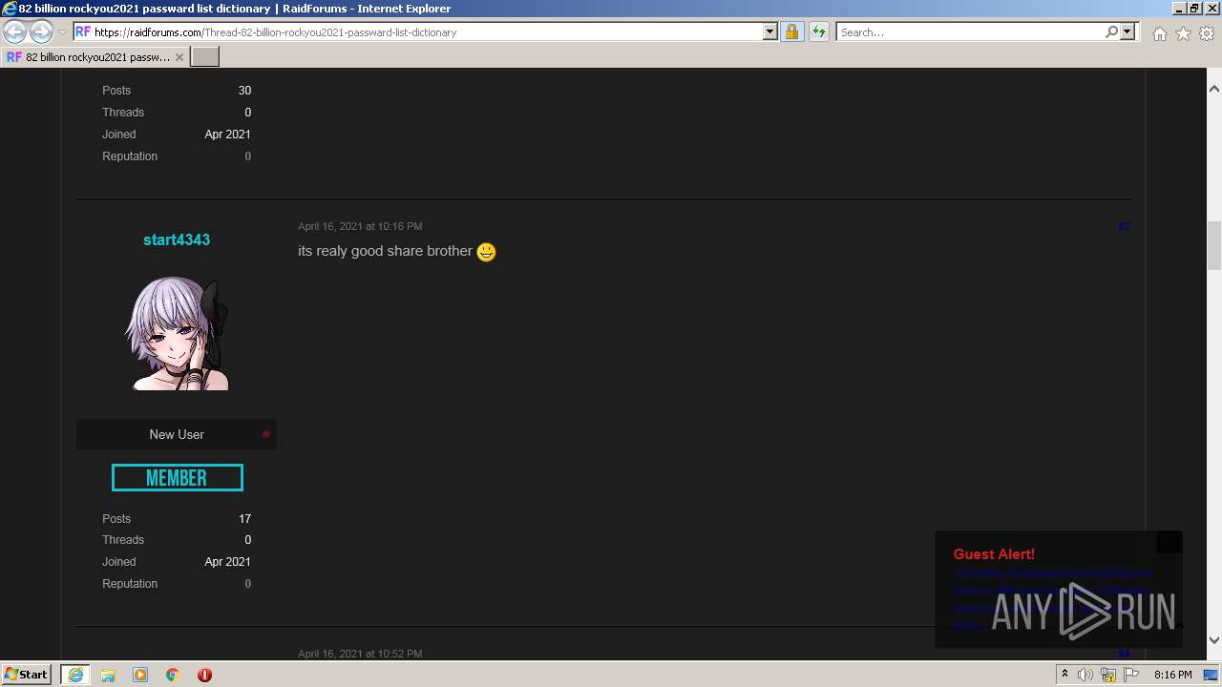
Task: View the start4343 anime avatar image
Action: point(177,333)
